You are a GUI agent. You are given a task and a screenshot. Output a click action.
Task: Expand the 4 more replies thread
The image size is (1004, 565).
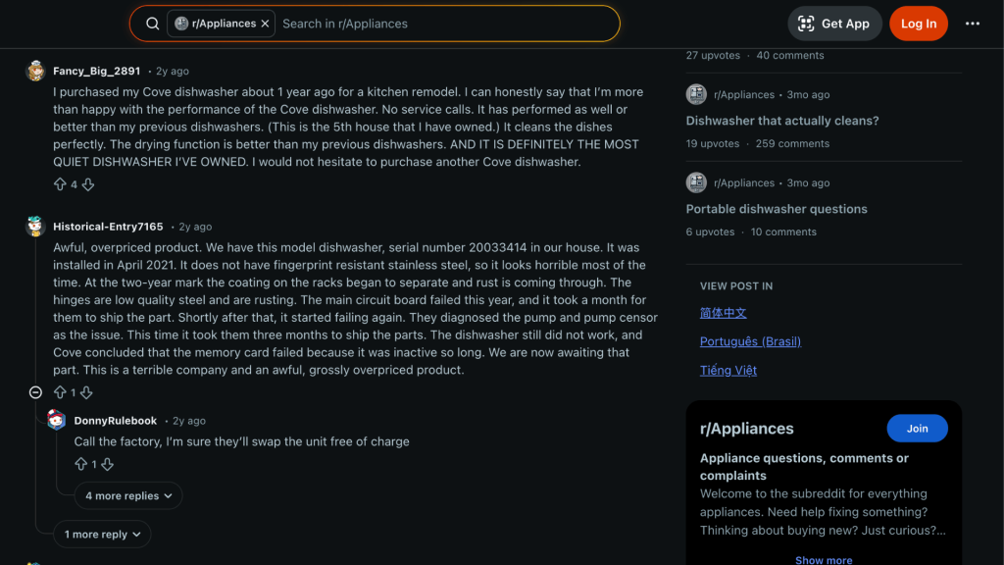coord(127,495)
